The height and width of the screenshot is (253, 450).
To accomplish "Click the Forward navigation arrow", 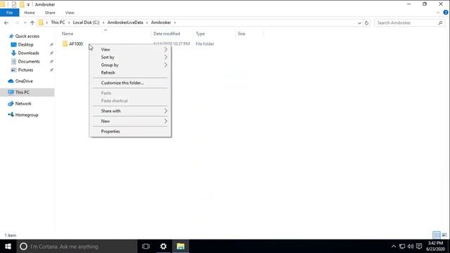I will tap(17, 22).
